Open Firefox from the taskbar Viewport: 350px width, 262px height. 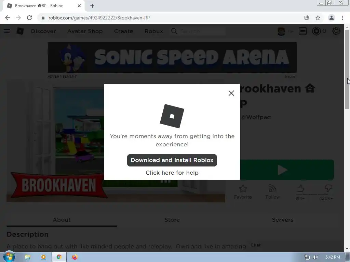pyautogui.click(x=75, y=257)
